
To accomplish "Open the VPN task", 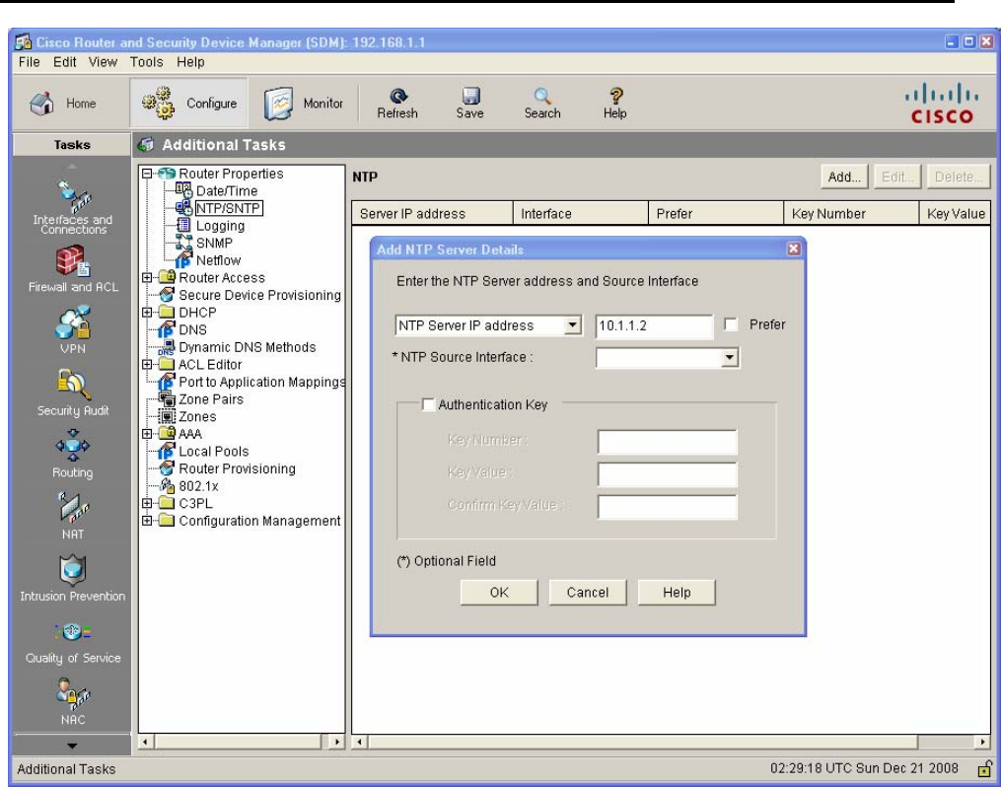I will [x=72, y=330].
